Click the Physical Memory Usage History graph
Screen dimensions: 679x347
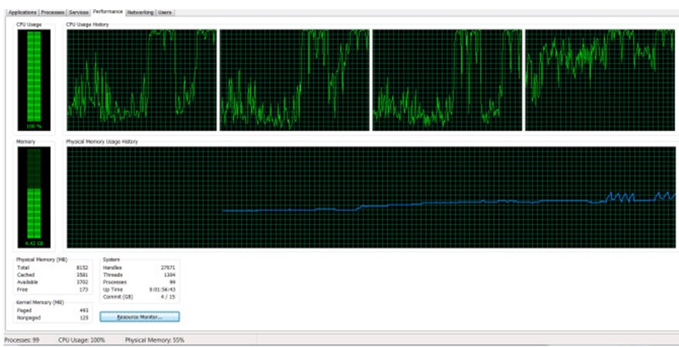pyautogui.click(x=370, y=197)
